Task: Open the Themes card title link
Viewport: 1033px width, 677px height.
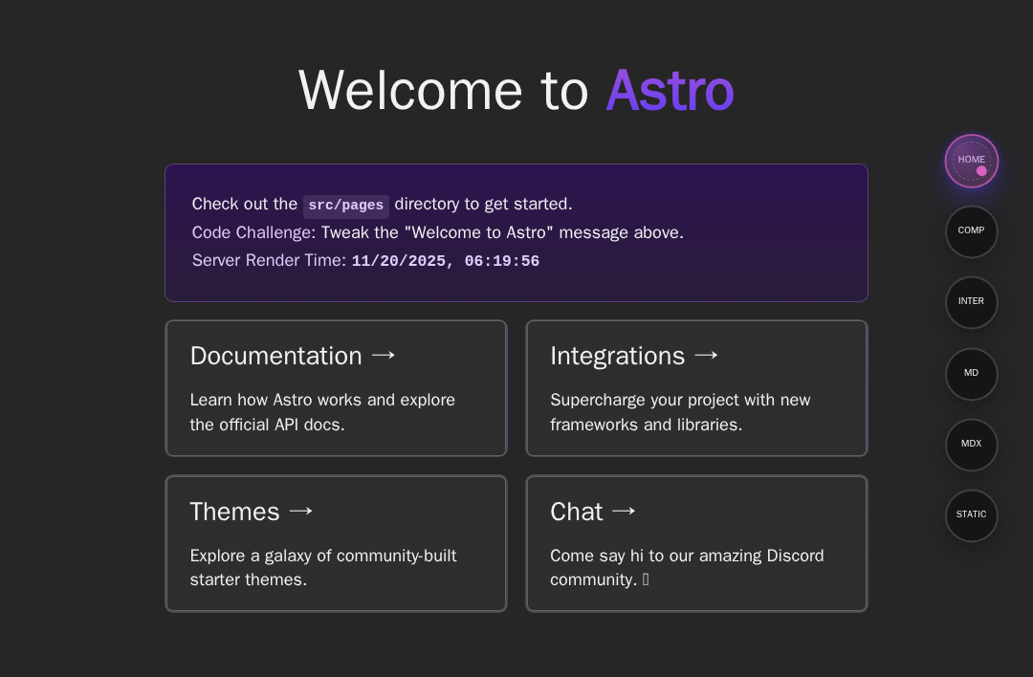Action: [x=234, y=512]
